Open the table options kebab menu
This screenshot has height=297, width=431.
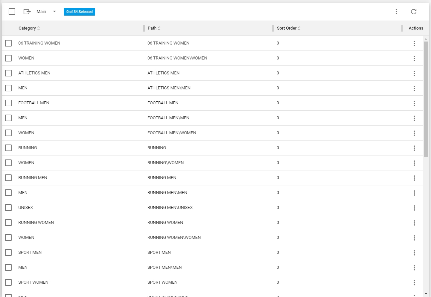click(x=396, y=11)
